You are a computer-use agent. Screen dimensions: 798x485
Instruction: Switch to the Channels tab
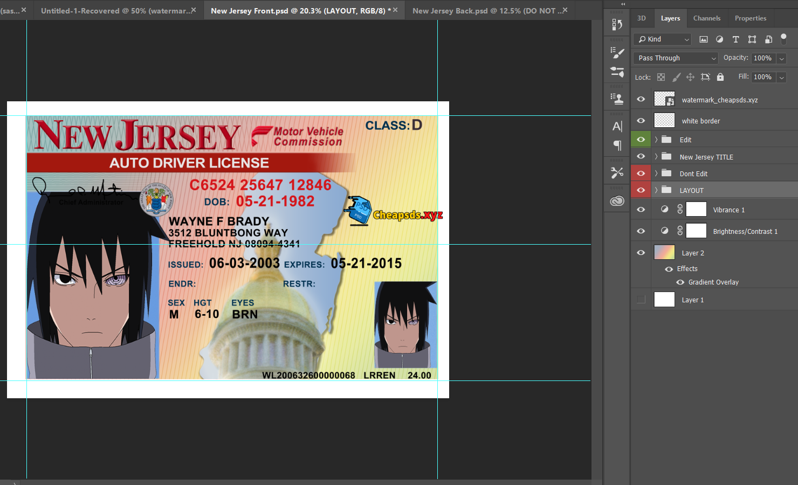[706, 18]
